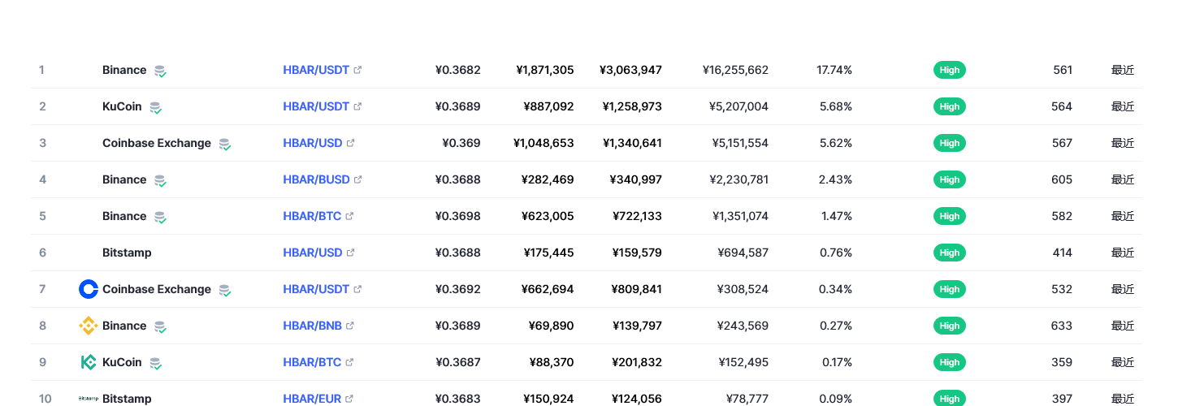Open the HBAR/USD pair on Bitstamp row 6
Viewport: 1178px width, 406px height.
click(x=313, y=253)
